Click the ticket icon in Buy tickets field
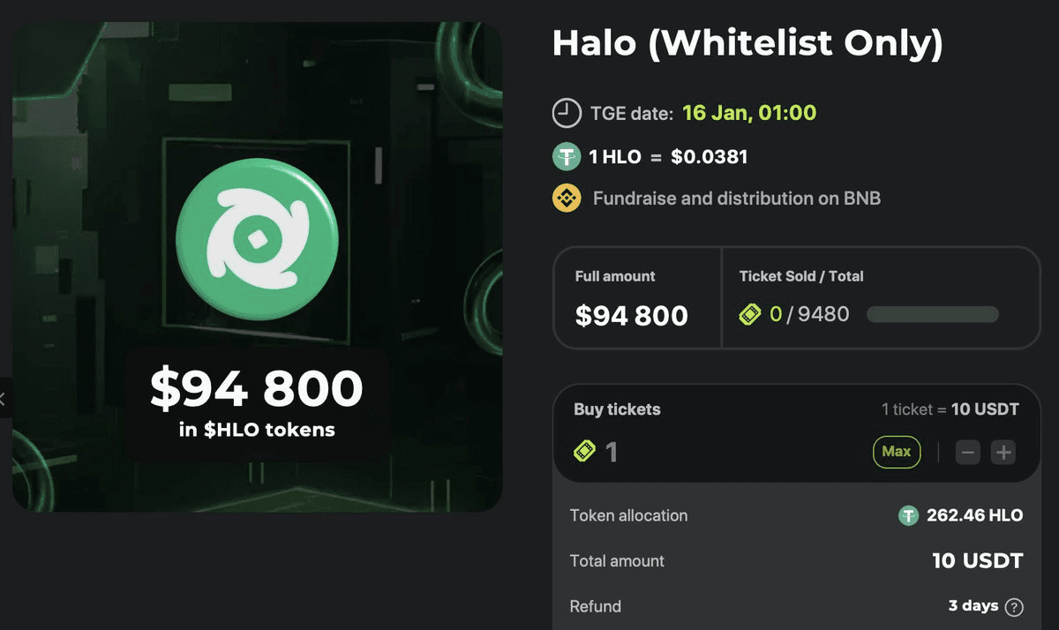This screenshot has height=630, width=1059. click(x=584, y=452)
